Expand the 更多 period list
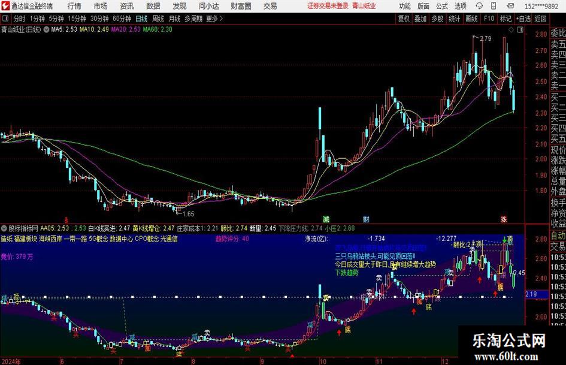Viewport: 566px width, 365px height. [215, 19]
